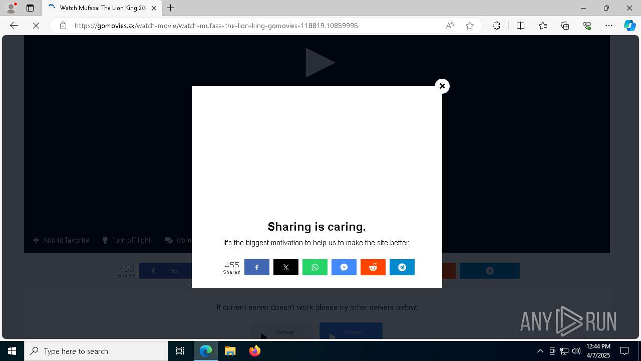This screenshot has width=641, height=361.
Task: Click the Telegram share bar behind popup
Action: (x=490, y=271)
